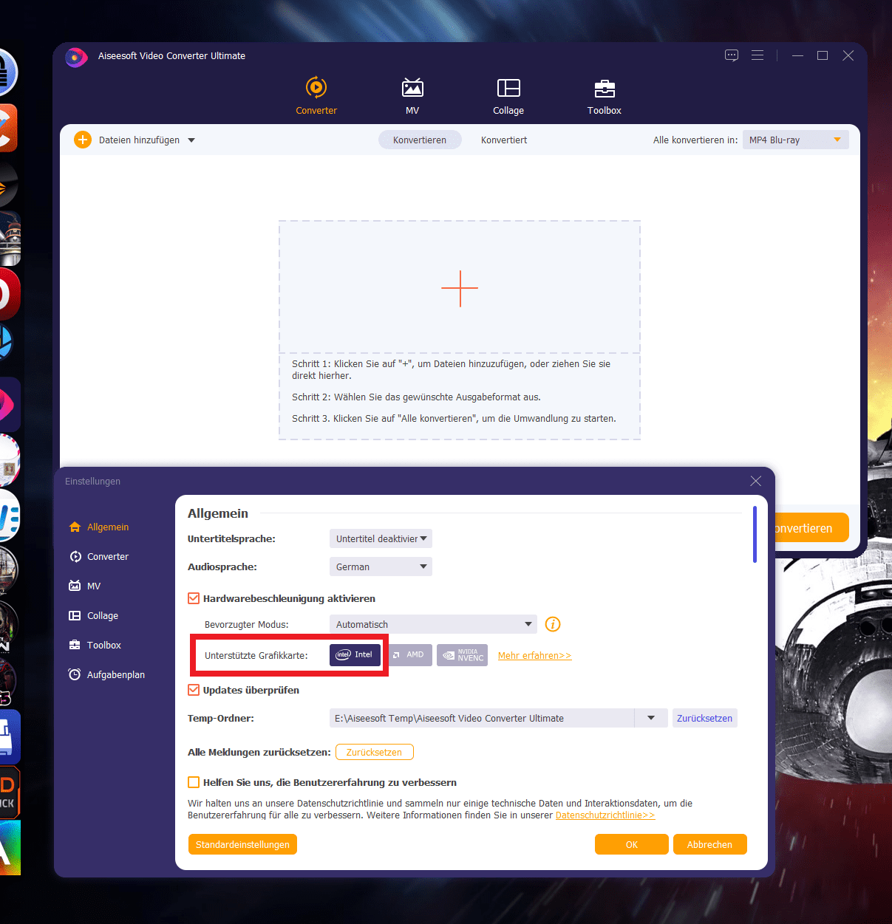
Task: Open the feedback chat icon in title bar
Action: coord(732,55)
